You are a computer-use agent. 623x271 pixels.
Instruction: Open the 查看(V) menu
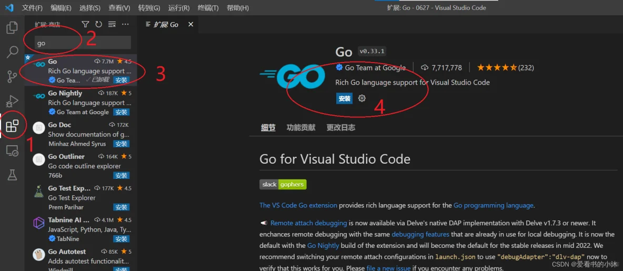click(119, 7)
